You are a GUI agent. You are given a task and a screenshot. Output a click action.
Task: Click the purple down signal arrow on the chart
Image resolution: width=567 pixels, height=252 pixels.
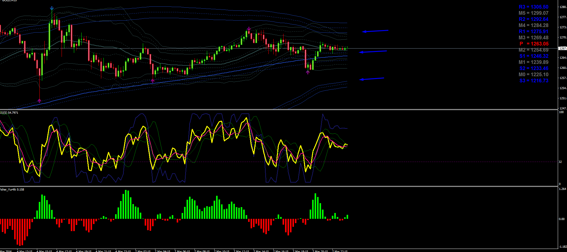point(249,29)
